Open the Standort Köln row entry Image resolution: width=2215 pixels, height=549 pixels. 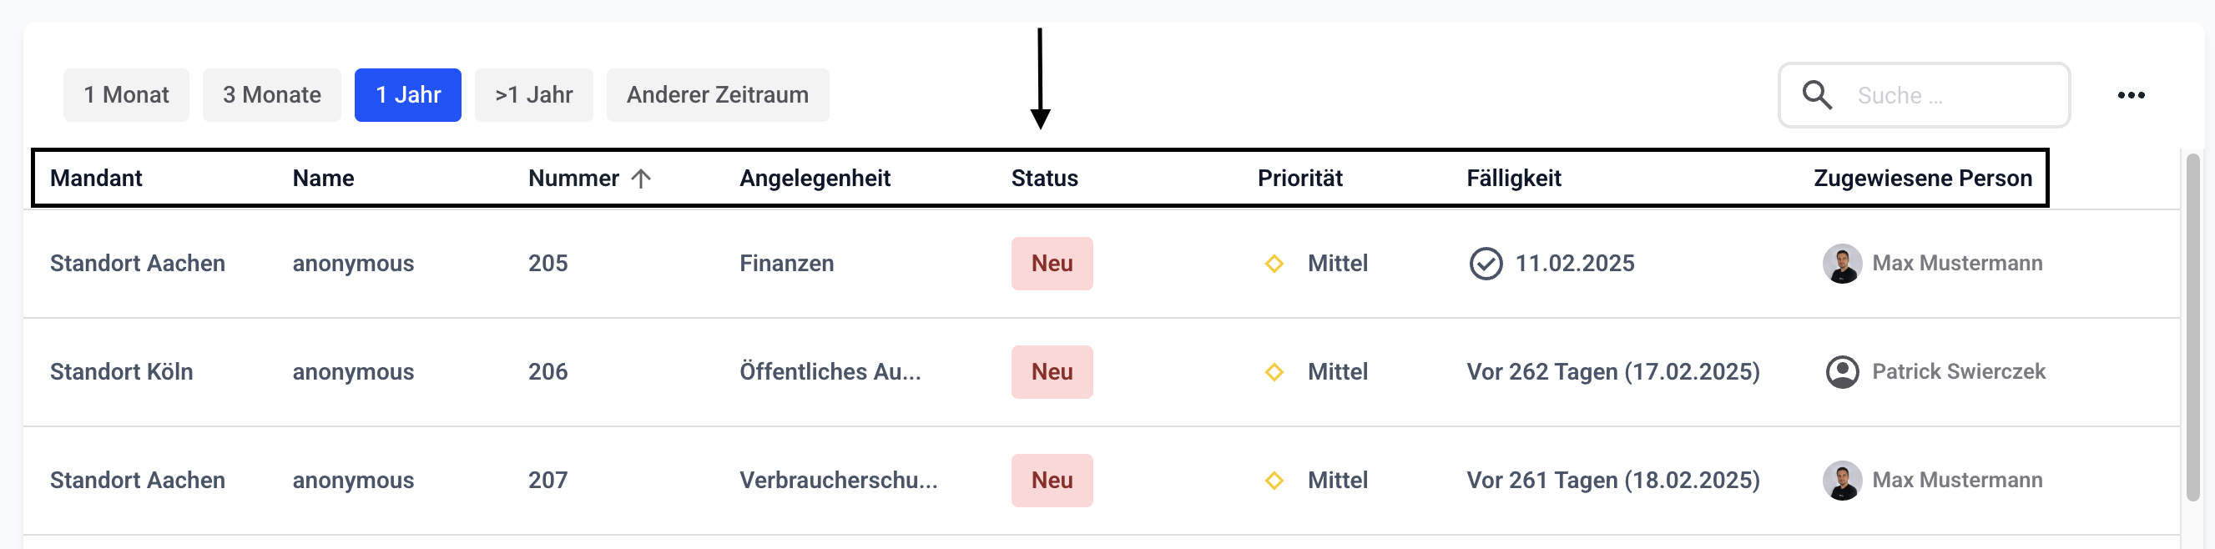click(x=121, y=372)
